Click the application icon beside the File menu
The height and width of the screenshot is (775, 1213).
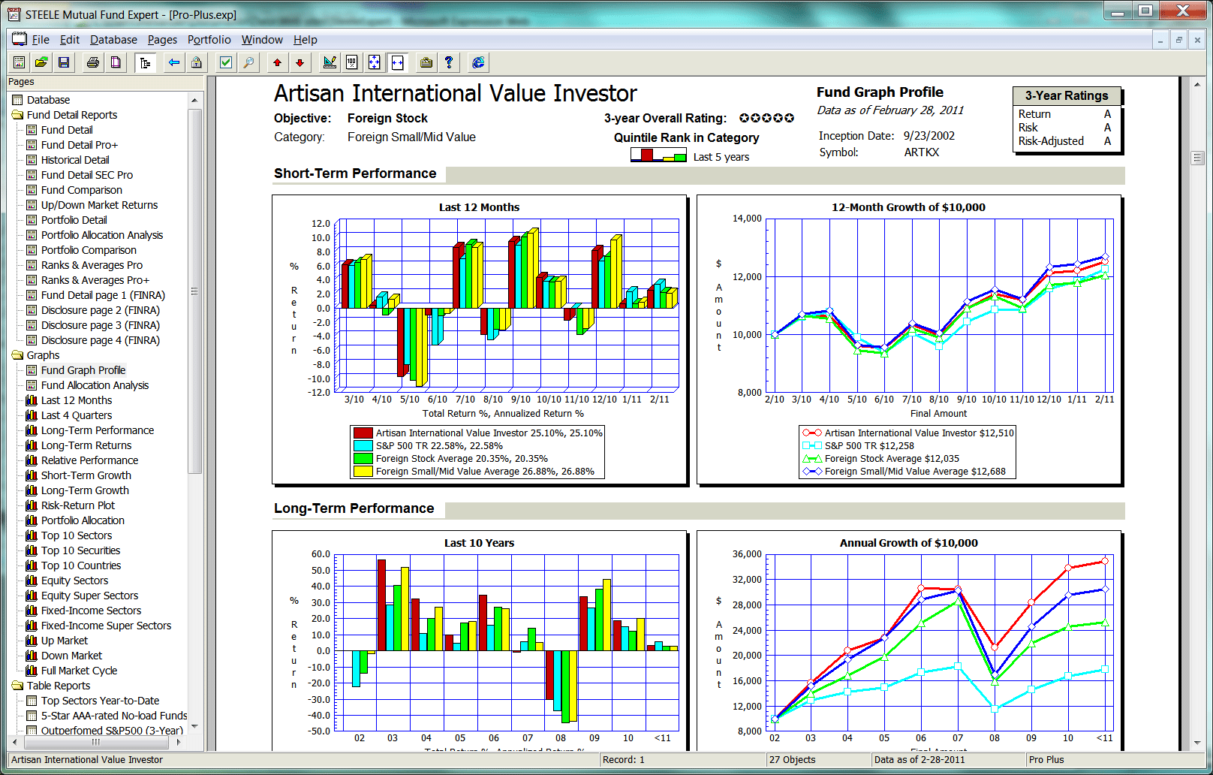(x=19, y=39)
